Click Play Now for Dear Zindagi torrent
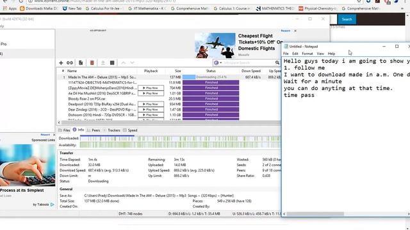This screenshot has height=230, width=410. (151, 109)
